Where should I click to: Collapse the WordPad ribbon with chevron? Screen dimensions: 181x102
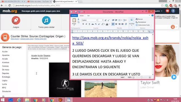click(150, 15)
